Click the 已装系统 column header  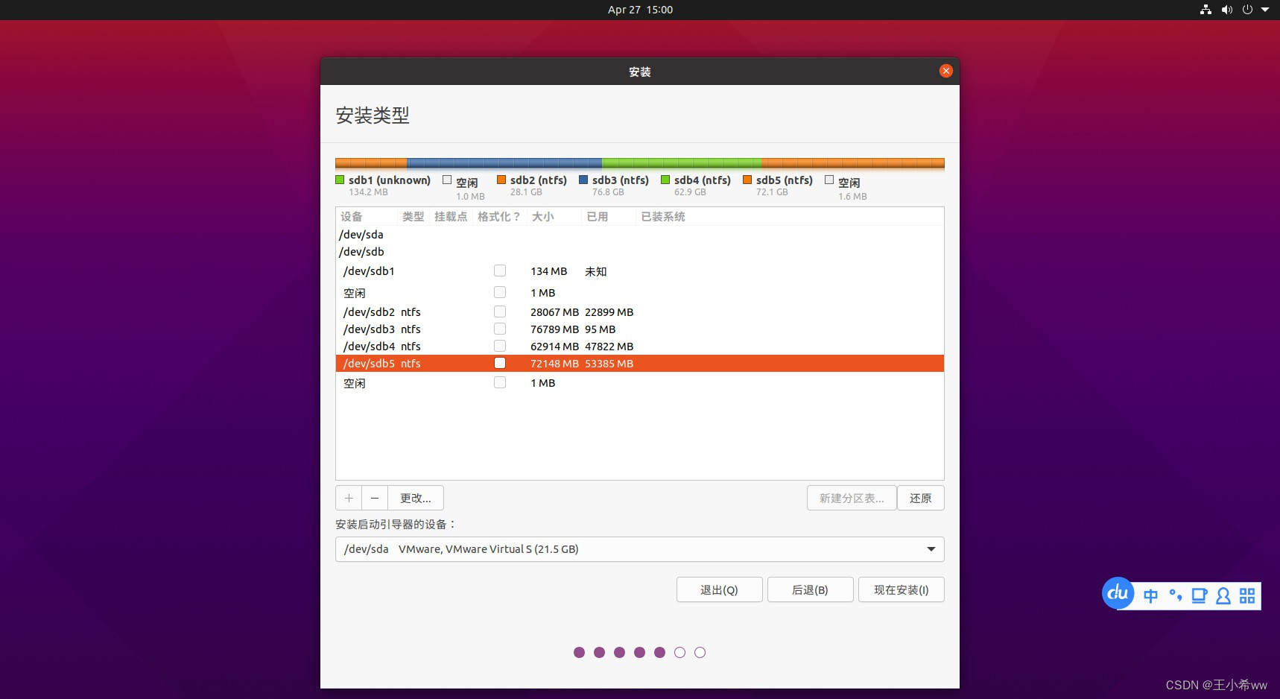point(663,217)
